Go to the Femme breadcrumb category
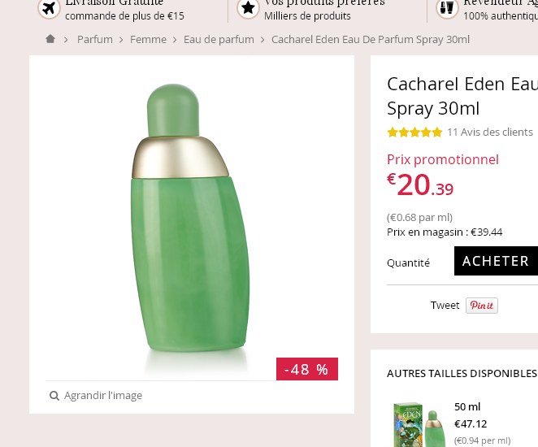 pos(148,39)
